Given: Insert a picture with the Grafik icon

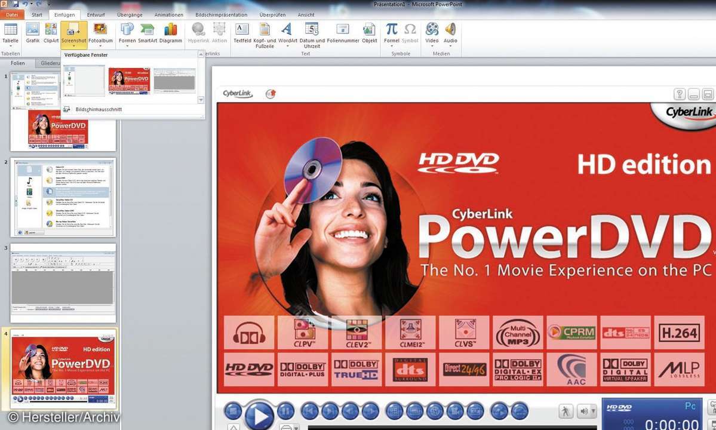Looking at the screenshot, I should click(32, 30).
